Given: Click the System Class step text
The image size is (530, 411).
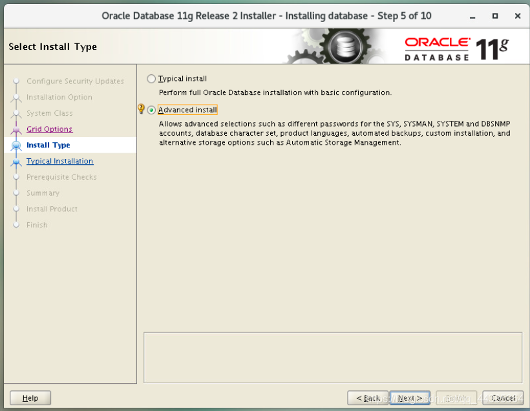Looking at the screenshot, I should (49, 113).
